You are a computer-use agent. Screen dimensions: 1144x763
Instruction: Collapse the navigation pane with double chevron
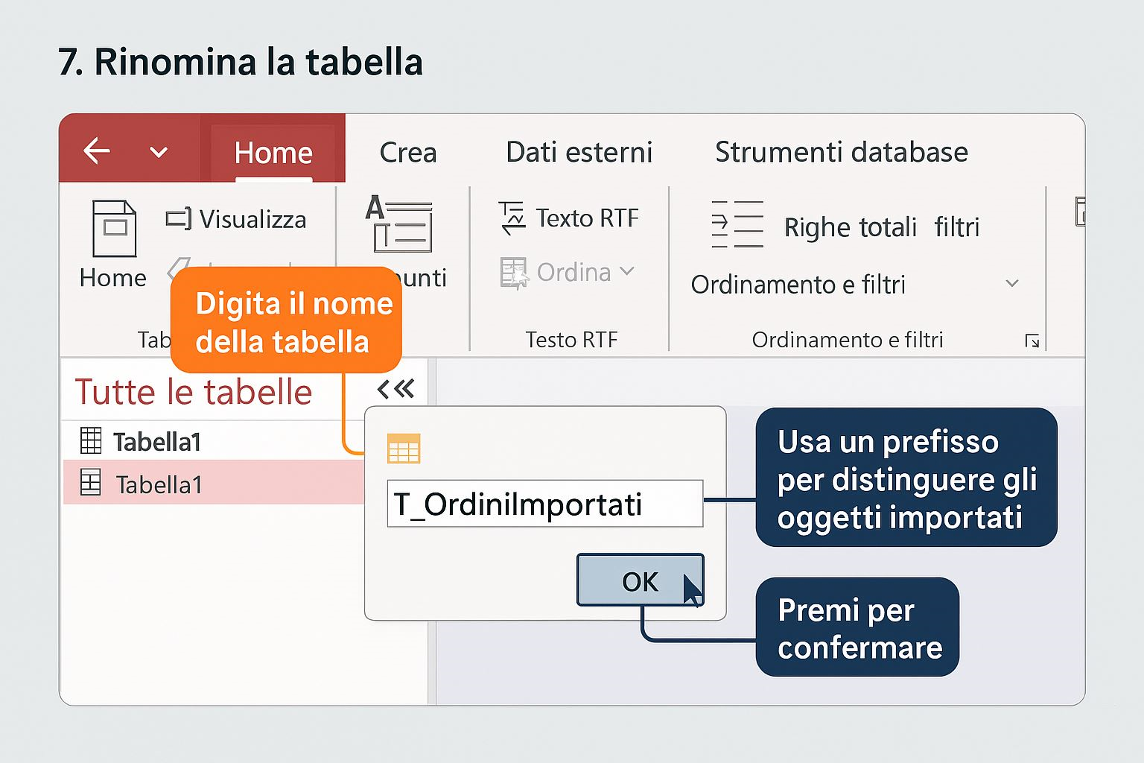pos(395,389)
